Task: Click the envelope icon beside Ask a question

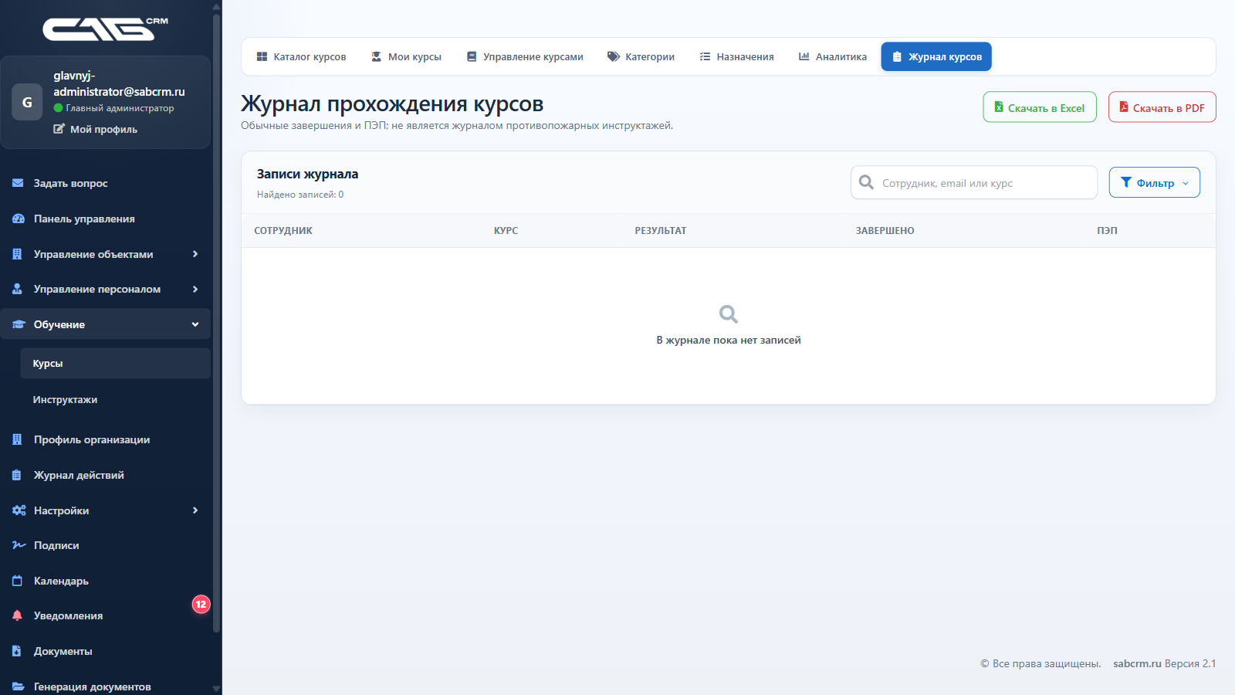Action: 18,183
